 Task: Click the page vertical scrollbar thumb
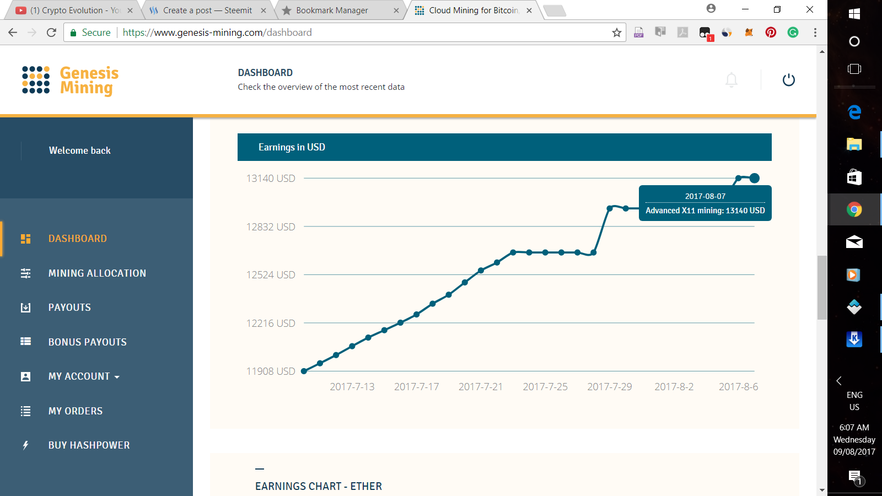pos(822,288)
